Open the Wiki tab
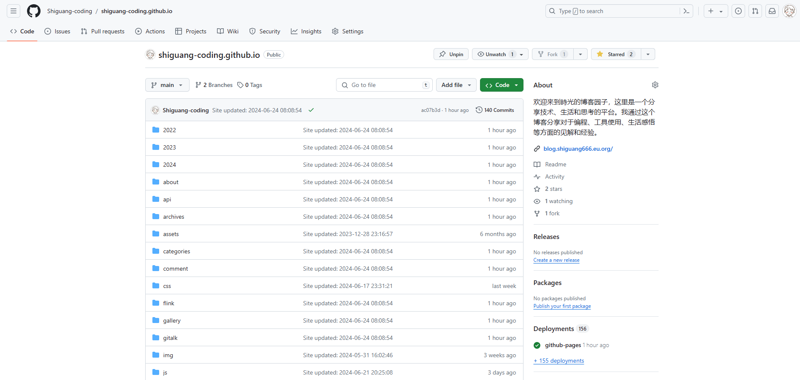 (228, 31)
